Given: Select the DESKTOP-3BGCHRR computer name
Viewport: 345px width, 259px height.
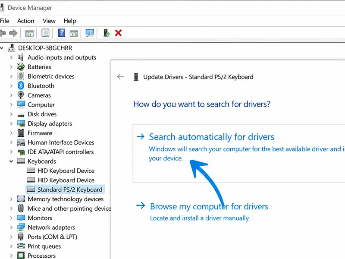Looking at the screenshot, I should coord(45,48).
